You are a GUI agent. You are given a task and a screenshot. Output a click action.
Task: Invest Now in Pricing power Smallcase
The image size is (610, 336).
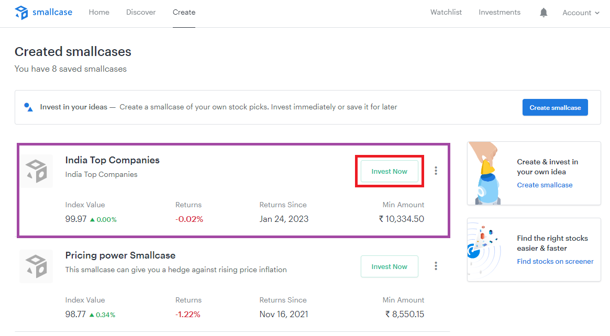(389, 266)
